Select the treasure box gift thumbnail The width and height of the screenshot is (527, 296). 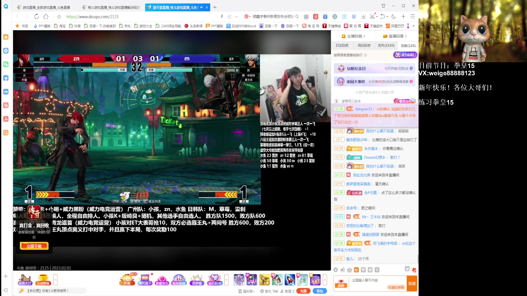click(x=315, y=280)
